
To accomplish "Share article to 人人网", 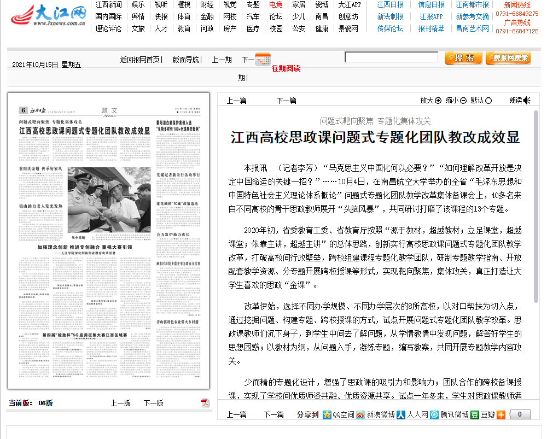I will pos(401,415).
